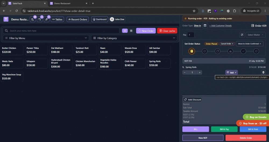The width and height of the screenshot is (269, 142).
Task: Click Move to Order Confirmed button
Action: point(250,44)
